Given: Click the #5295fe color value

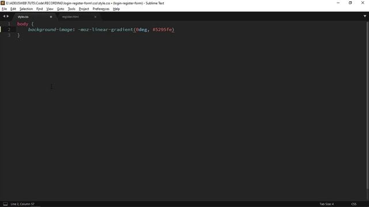Looking at the screenshot, I should (x=163, y=29).
